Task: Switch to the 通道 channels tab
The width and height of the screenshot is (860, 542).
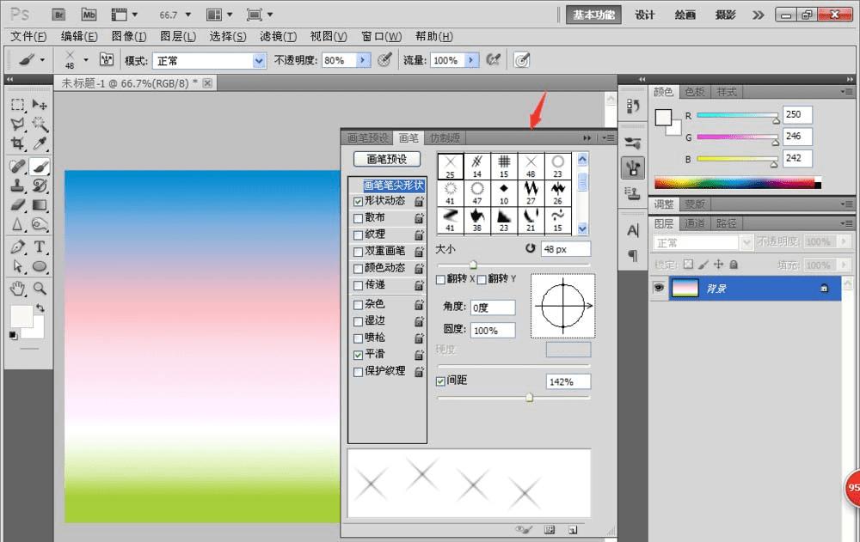Action: [x=695, y=223]
